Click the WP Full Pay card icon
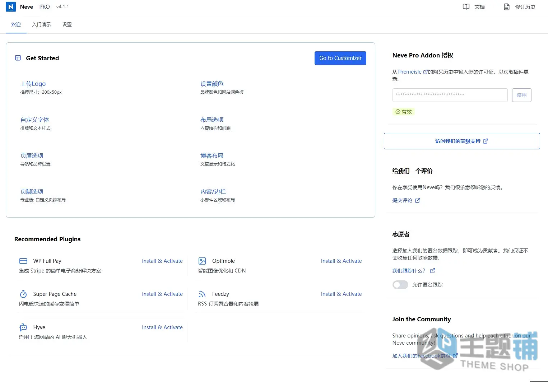The width and height of the screenshot is (548, 382). click(23, 261)
